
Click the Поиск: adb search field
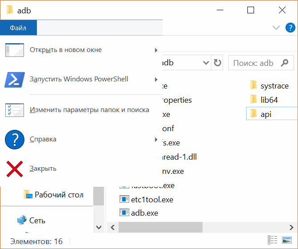(261, 63)
